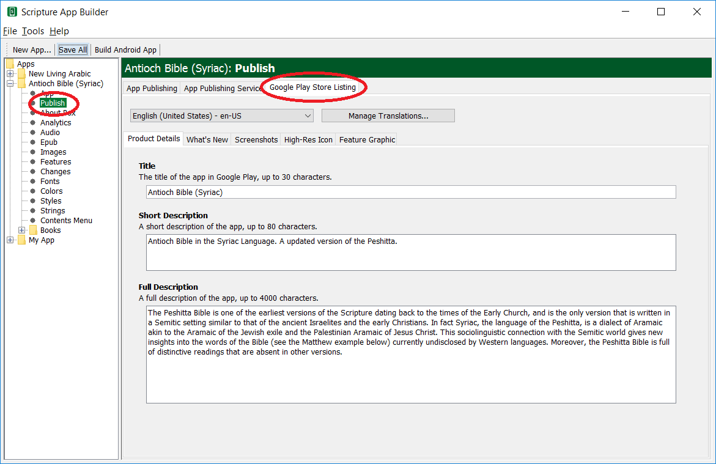The width and height of the screenshot is (716, 464).
Task: Open the Apps root folder icon
Action: (10, 64)
